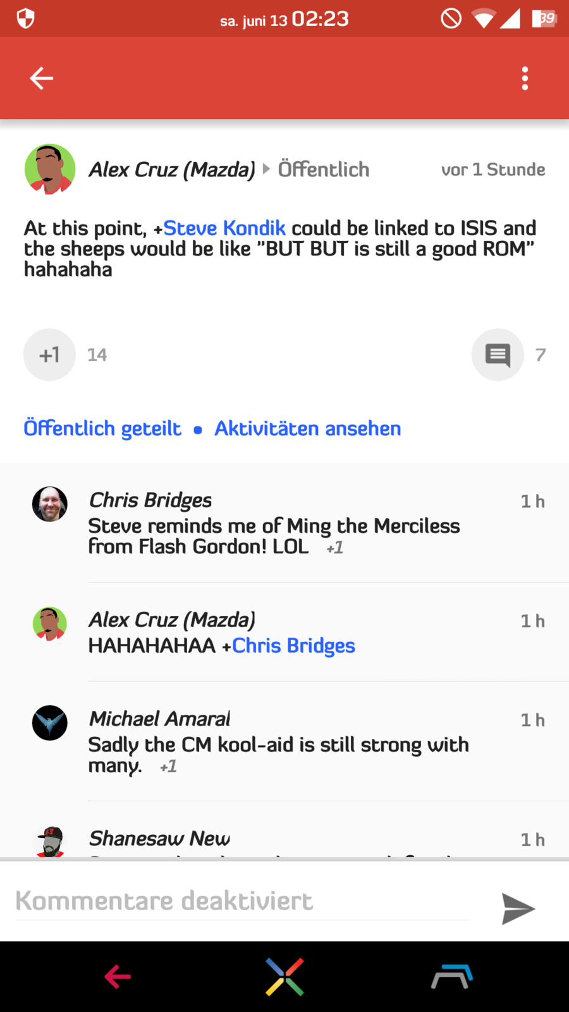Viewport: 569px width, 1012px height.
Task: Tap the 14 count of +1s on the post
Action: pos(97,355)
